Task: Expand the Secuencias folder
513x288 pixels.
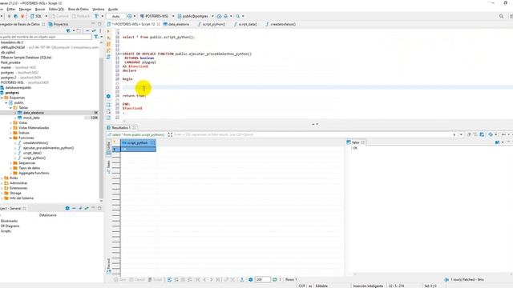Action: click(10, 163)
